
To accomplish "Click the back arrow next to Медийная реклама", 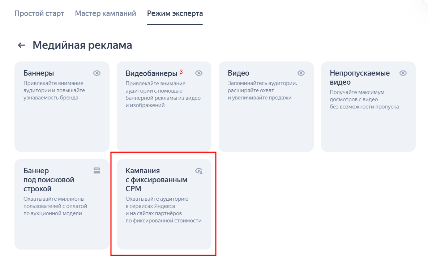I will click(x=22, y=45).
